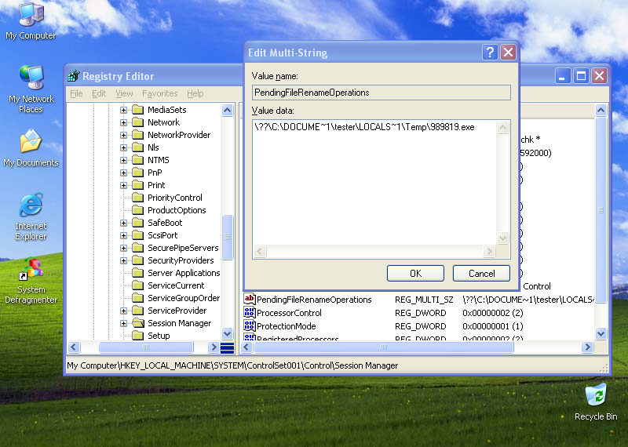The width and height of the screenshot is (628, 447).
Task: Open My Network Places desktop icon
Action: [31, 89]
